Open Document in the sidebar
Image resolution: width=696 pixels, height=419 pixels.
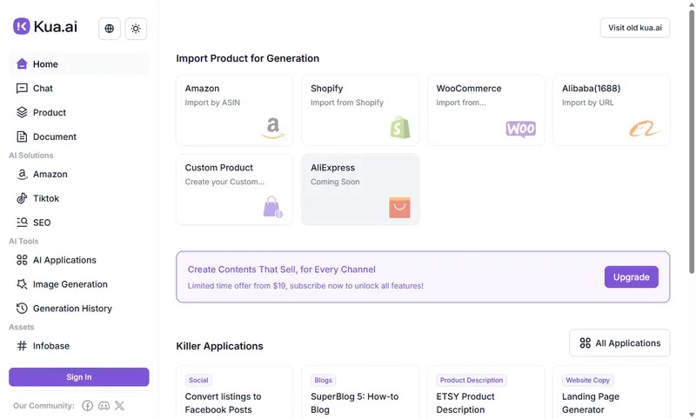(79, 136)
